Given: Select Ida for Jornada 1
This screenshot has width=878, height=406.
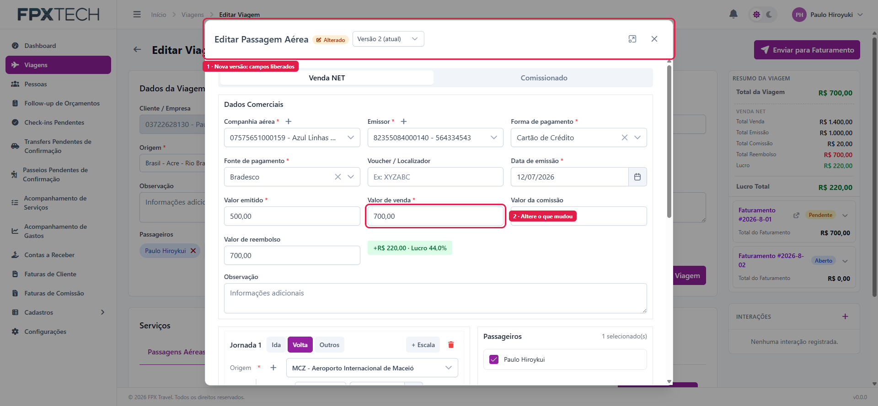Looking at the screenshot, I should coord(276,345).
